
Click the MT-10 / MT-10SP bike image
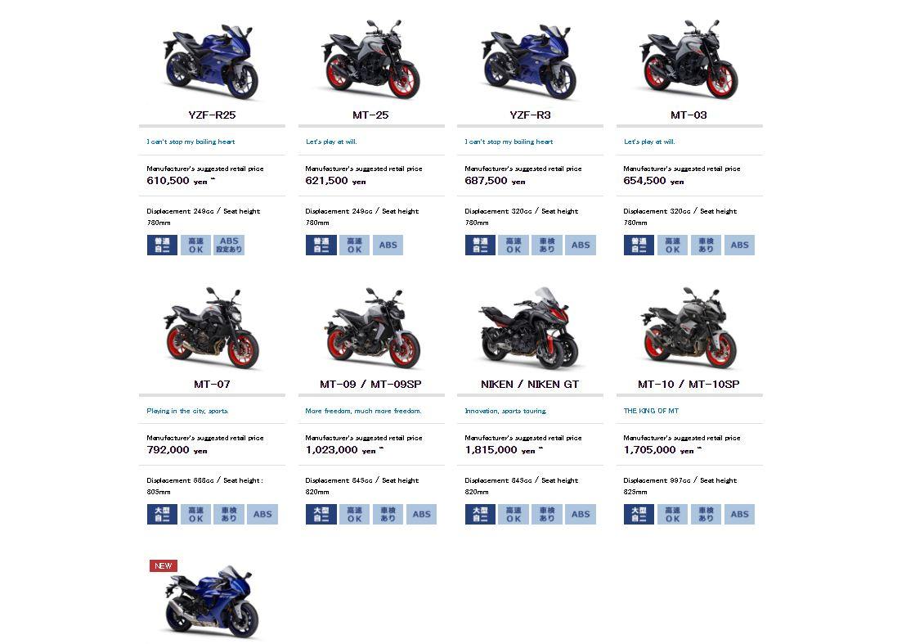[689, 328]
